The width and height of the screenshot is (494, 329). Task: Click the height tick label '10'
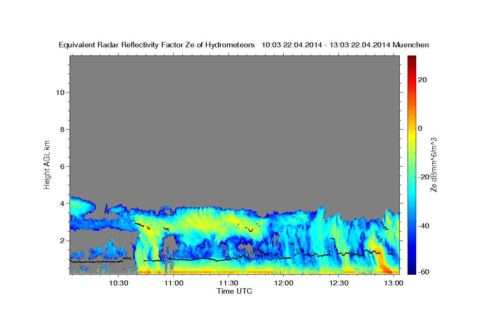[60, 92]
